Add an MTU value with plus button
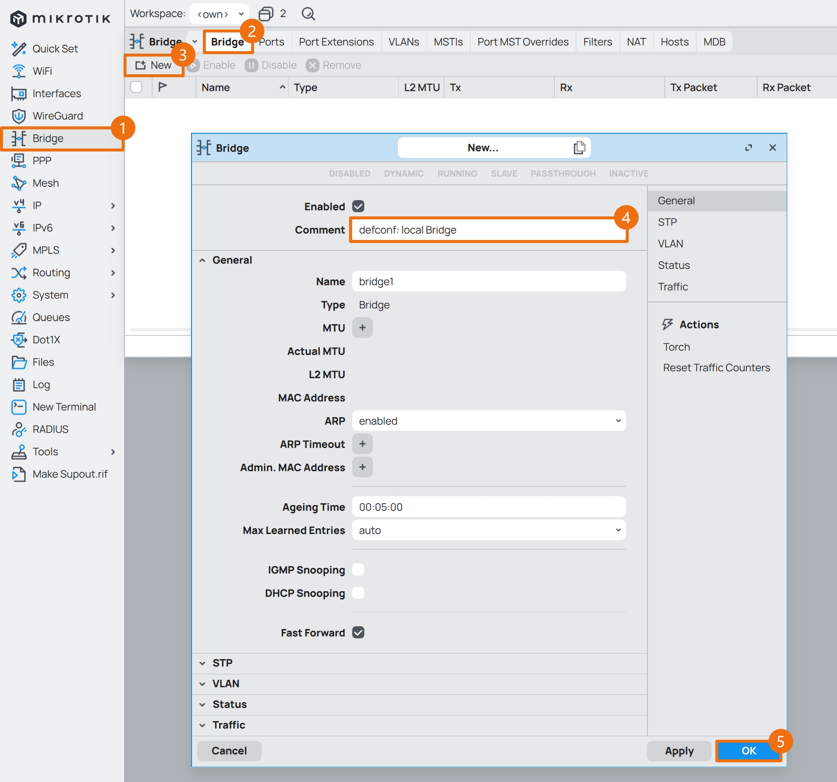The height and width of the screenshot is (782, 837). (x=362, y=328)
